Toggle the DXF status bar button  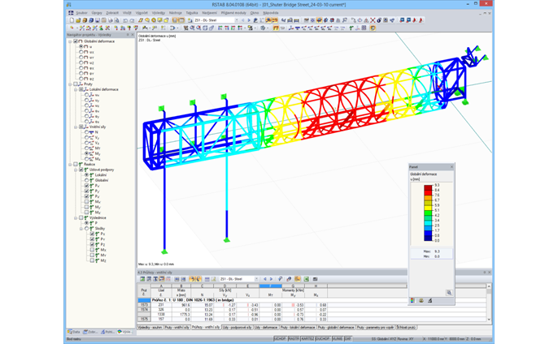click(x=347, y=338)
